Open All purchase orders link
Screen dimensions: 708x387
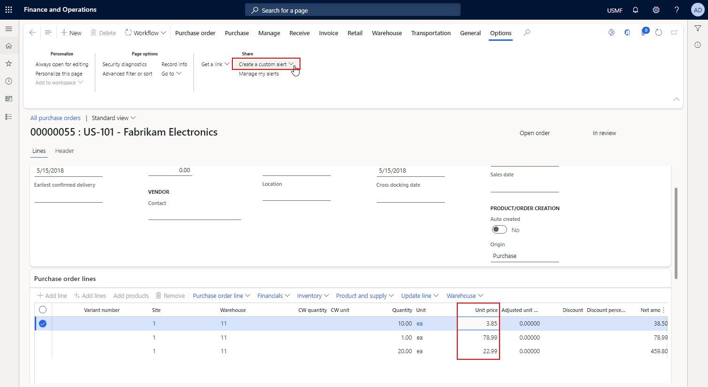point(55,118)
